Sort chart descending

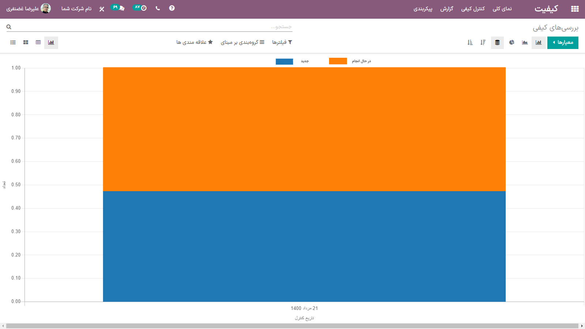[483, 42]
